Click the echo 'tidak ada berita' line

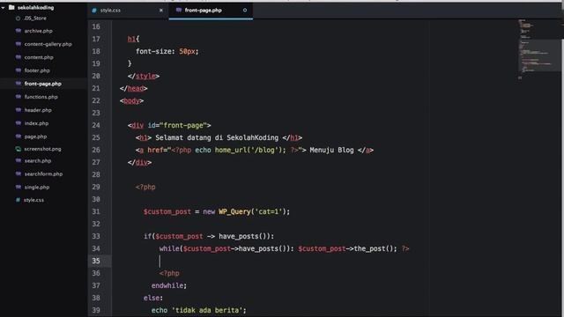coord(199,310)
